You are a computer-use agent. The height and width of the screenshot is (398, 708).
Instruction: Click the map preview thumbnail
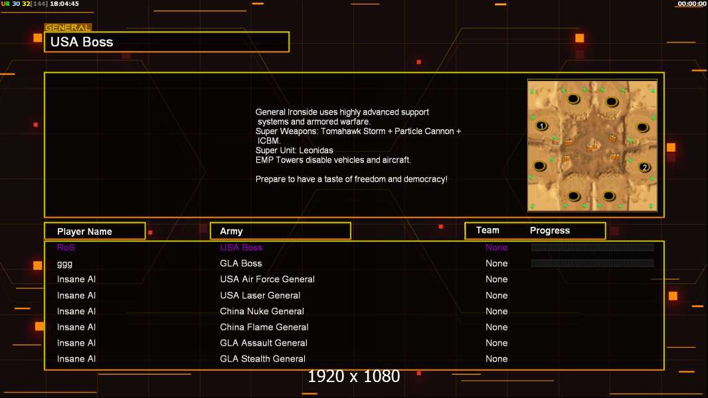tap(592, 145)
